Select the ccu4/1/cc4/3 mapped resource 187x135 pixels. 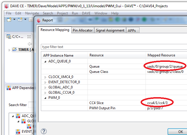pyautogui.click(x=157, y=103)
